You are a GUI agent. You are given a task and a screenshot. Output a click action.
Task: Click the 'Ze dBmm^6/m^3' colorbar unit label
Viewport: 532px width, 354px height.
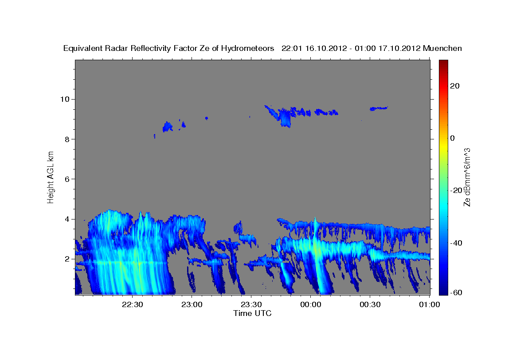467,177
